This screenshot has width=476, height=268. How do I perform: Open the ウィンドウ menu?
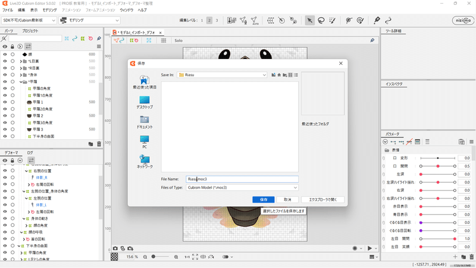[x=127, y=10]
